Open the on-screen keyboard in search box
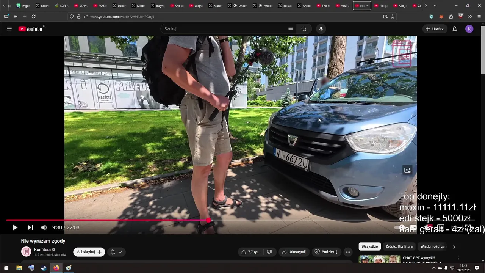This screenshot has width=485, height=273. pos(291,29)
